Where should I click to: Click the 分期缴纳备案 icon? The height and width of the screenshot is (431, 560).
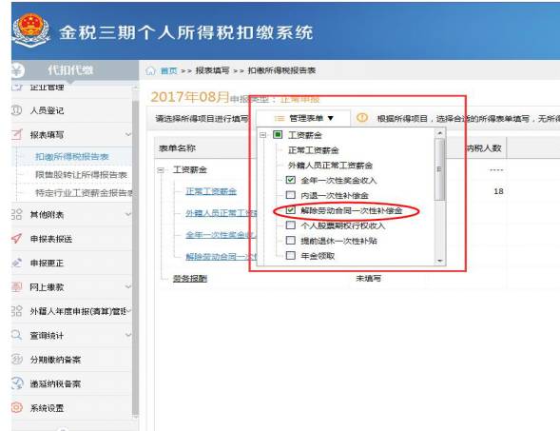(16, 359)
